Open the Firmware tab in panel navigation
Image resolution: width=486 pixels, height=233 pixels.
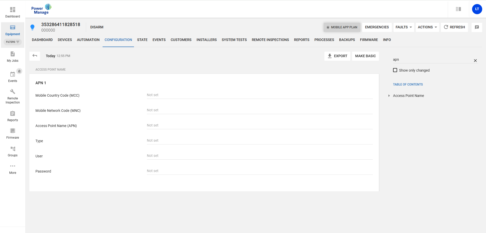pos(369,40)
